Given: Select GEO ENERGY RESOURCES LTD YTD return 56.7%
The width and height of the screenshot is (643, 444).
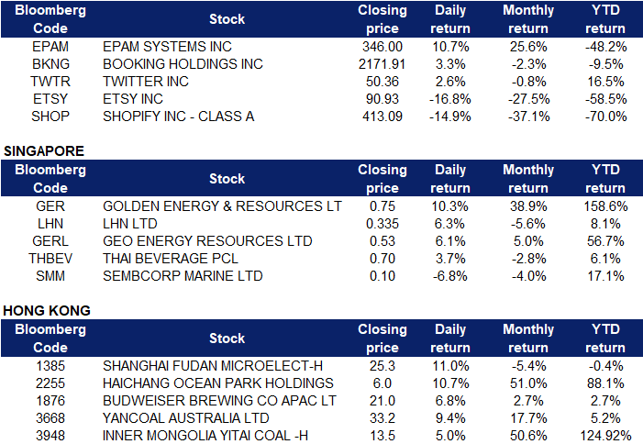Looking at the screenshot, I should click(605, 241).
